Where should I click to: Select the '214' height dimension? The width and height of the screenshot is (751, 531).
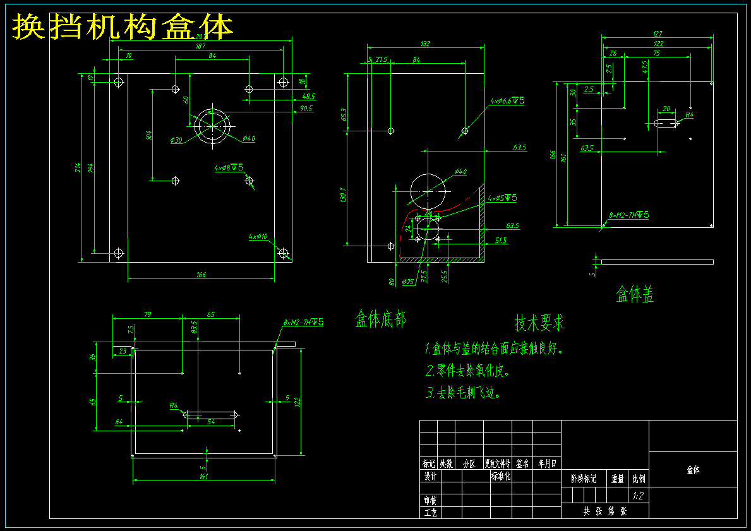click(x=78, y=167)
